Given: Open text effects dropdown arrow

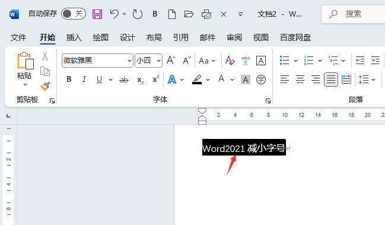Looking at the screenshot, I should (x=182, y=80).
